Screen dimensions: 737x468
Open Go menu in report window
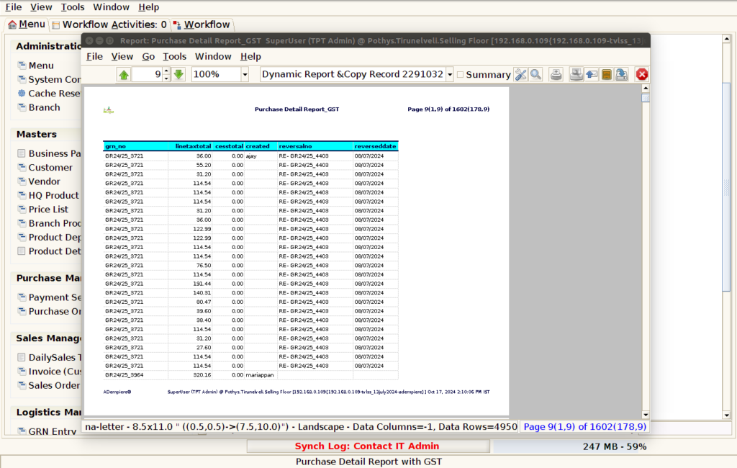148,56
